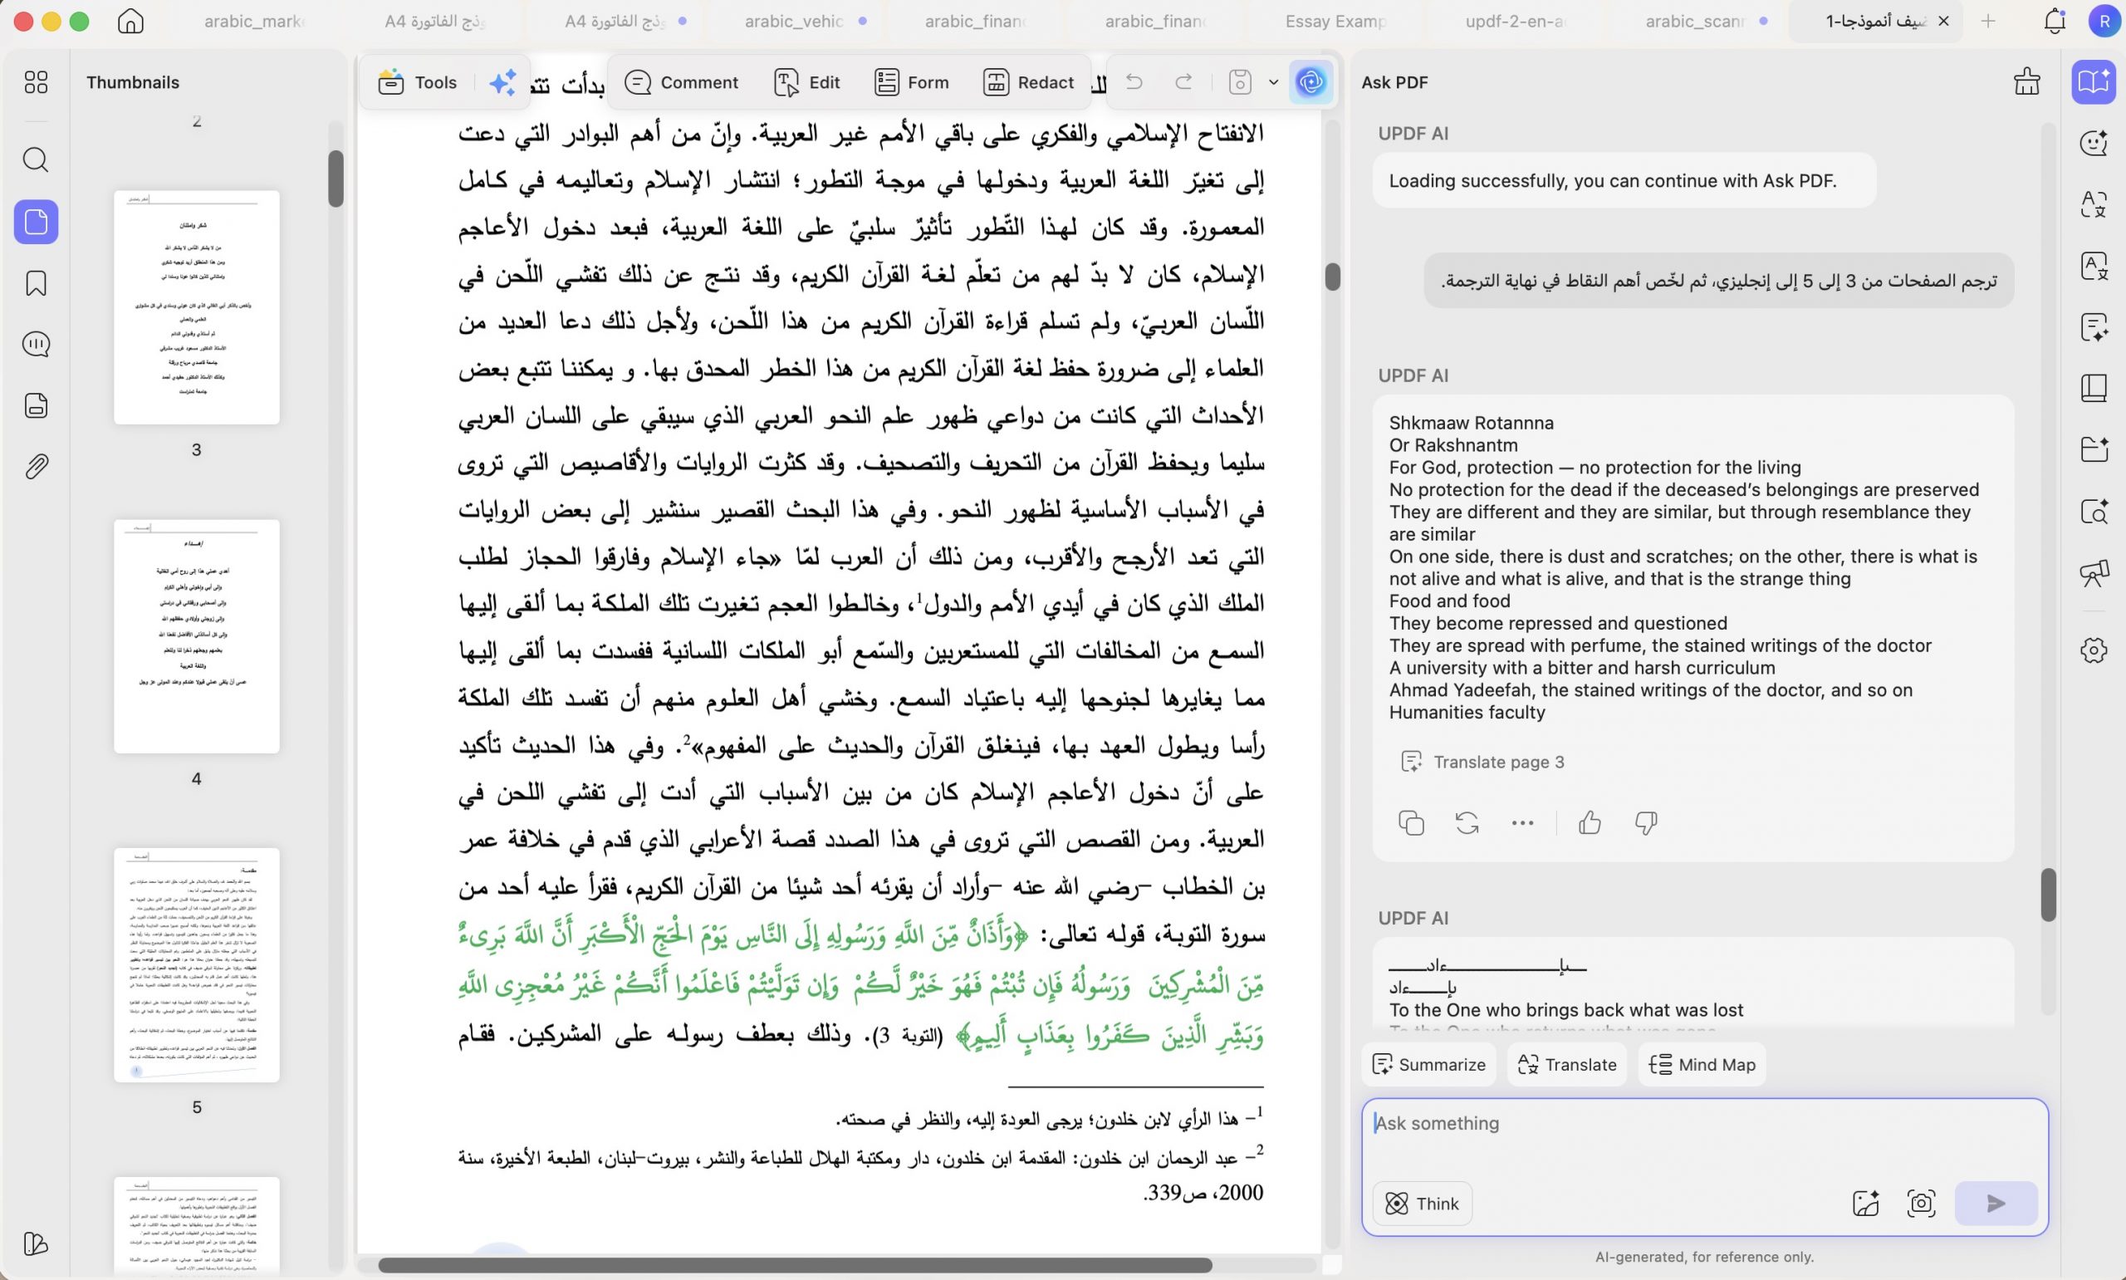Switch to Redact mode
2126x1280 pixels.
(x=1028, y=82)
